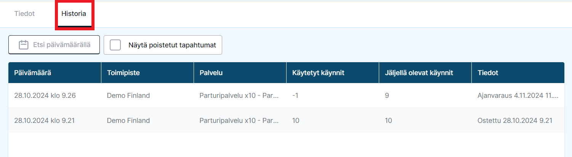This screenshot has width=572, height=157.
Task: Click the Näytä poistetut tapahtumat label
Action: coord(172,45)
